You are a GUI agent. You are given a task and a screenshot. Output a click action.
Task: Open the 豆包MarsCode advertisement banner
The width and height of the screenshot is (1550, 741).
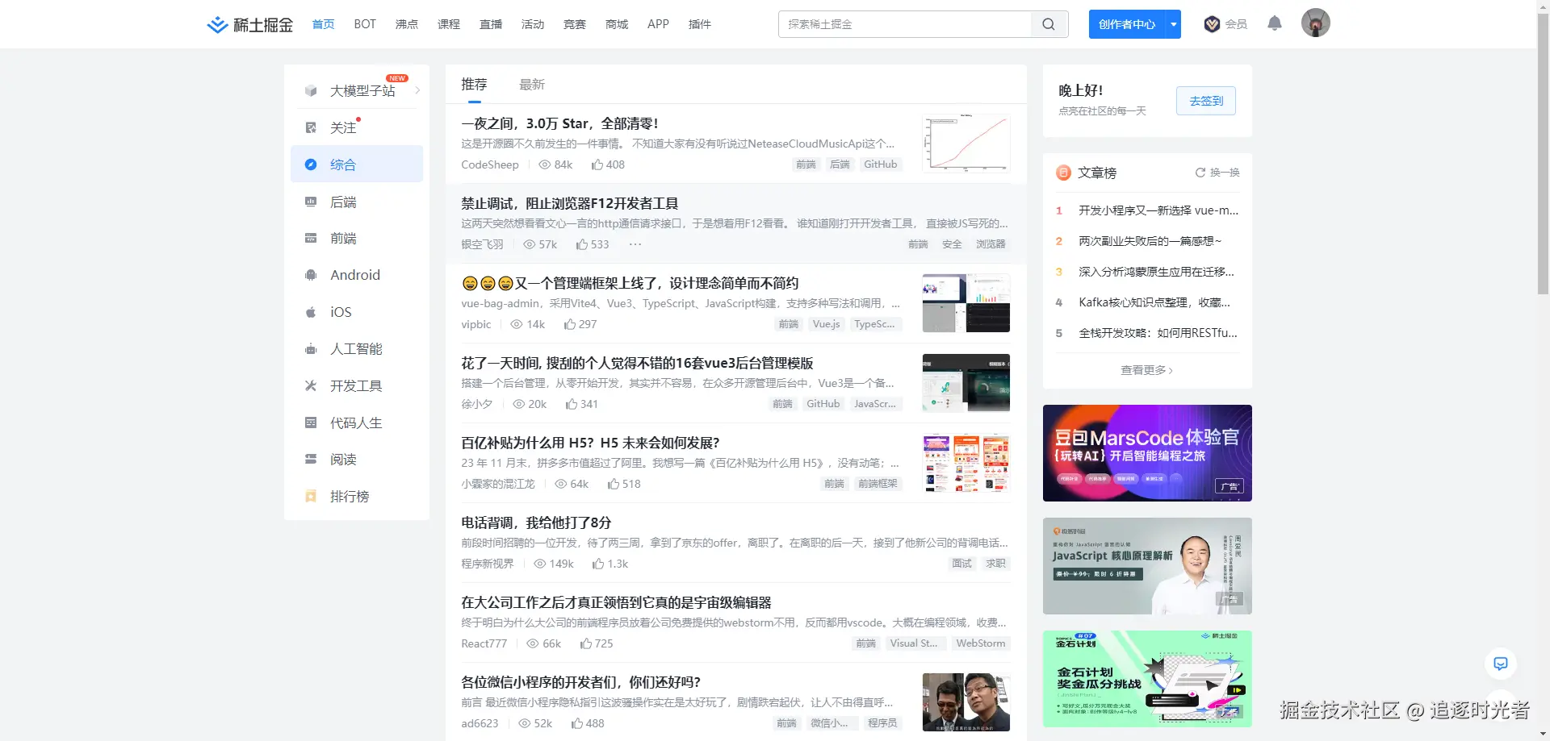tap(1147, 453)
